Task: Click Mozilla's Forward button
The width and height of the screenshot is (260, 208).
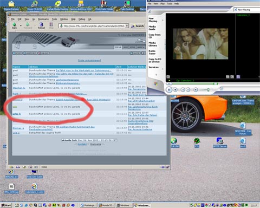Action: click(28, 25)
